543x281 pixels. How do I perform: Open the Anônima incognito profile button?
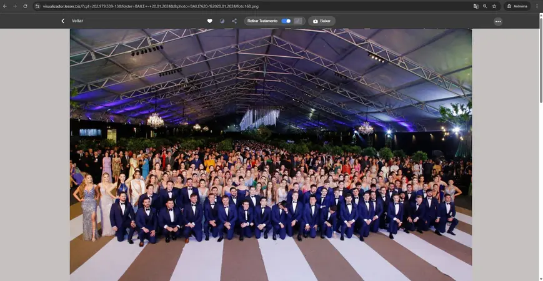(517, 6)
